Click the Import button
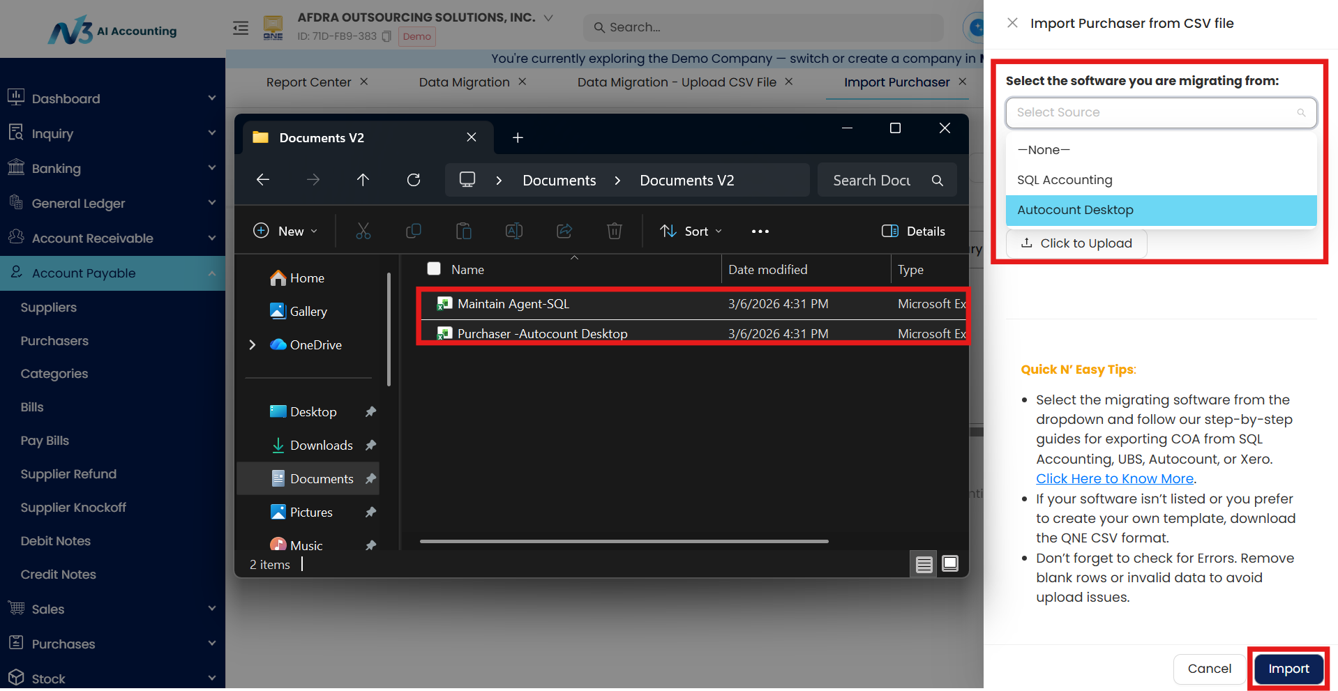This screenshot has height=691, width=1338. (1288, 669)
